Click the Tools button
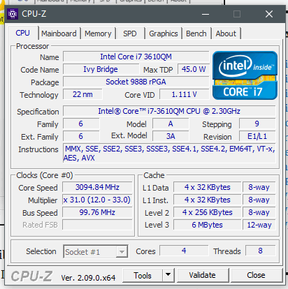 click(x=143, y=275)
